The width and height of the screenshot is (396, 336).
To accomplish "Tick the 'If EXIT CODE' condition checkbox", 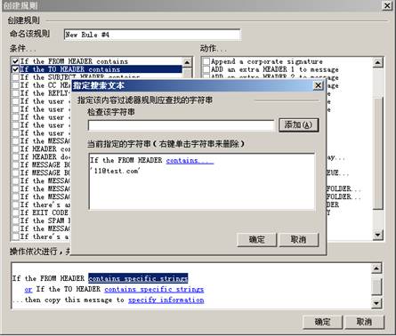I will [15, 212].
